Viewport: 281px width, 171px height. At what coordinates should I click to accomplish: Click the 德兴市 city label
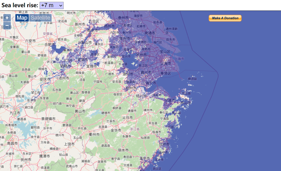tap(60, 135)
